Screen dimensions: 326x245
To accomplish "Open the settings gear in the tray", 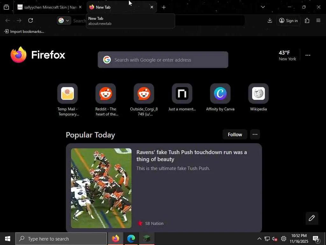I will [284, 239].
